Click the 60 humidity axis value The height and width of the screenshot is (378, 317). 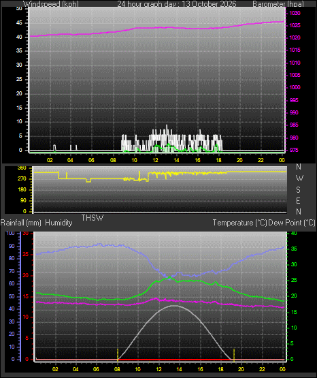[12, 284]
